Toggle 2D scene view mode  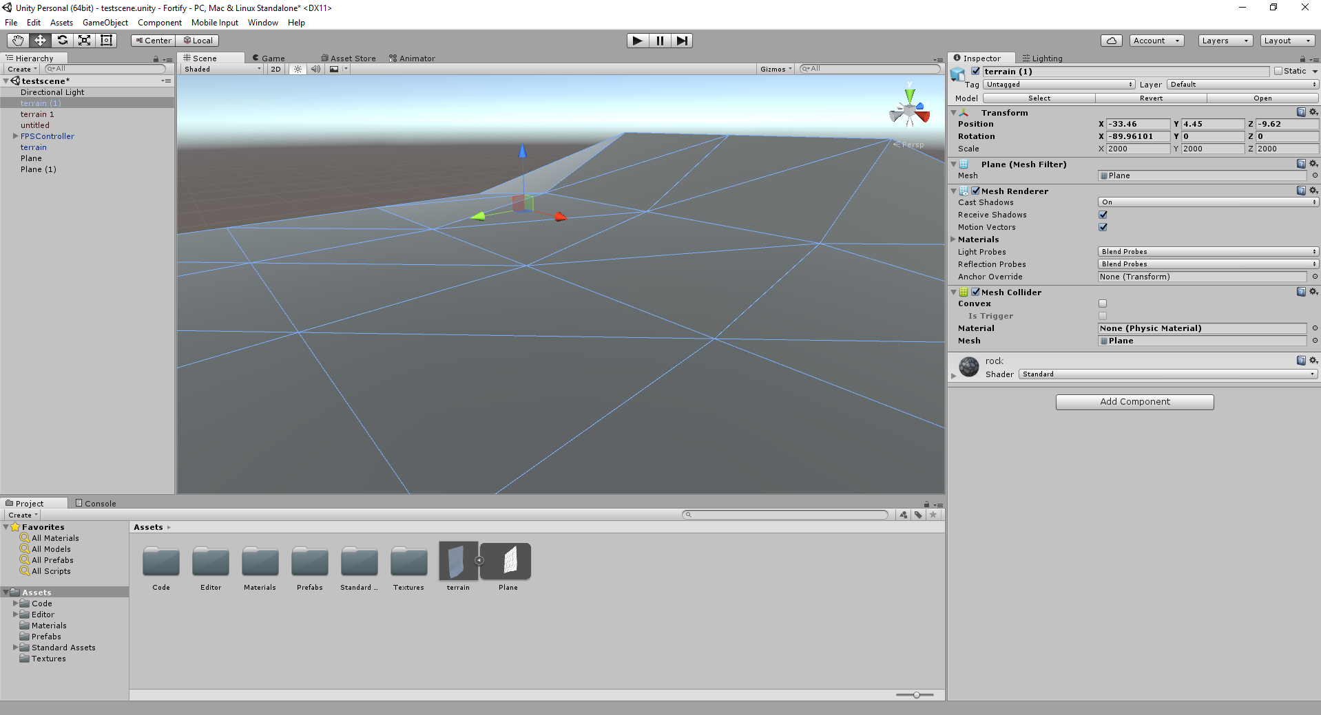pos(275,69)
